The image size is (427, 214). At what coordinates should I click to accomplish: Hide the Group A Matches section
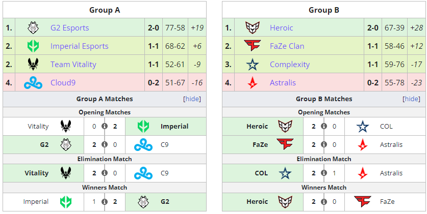tap(192, 99)
